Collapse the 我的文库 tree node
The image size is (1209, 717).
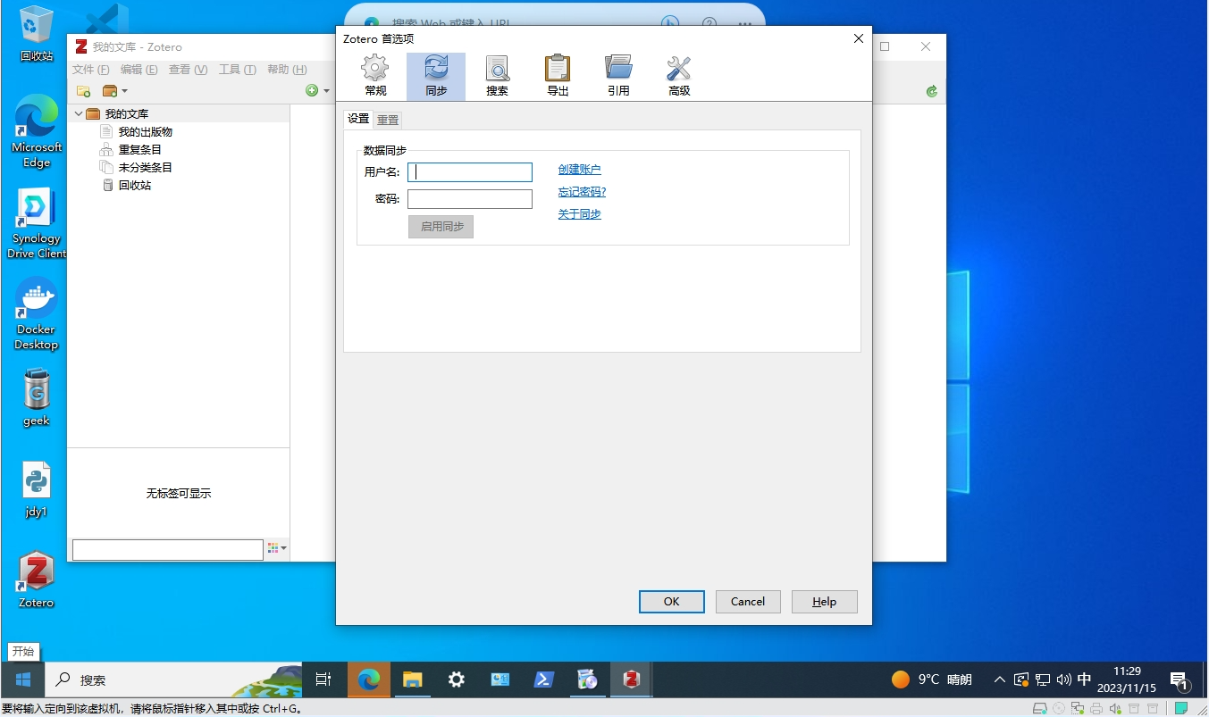pos(79,114)
